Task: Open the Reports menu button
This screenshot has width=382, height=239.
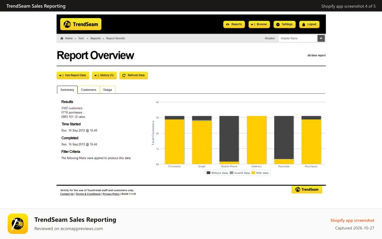Action: click(x=234, y=24)
